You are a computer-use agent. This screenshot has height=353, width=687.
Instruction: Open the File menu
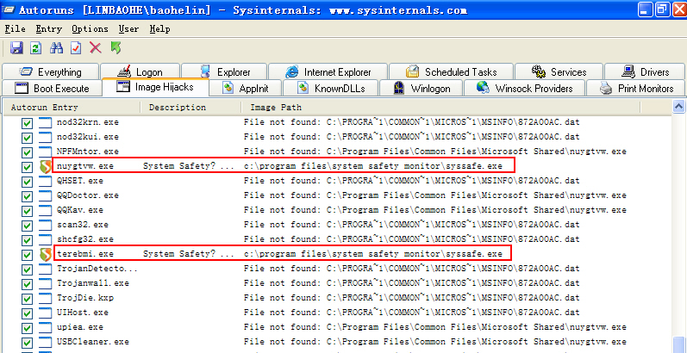[x=15, y=29]
